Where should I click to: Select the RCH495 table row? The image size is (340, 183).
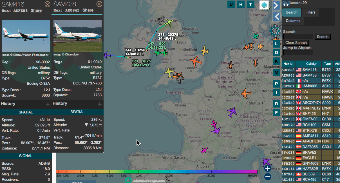click(x=311, y=180)
